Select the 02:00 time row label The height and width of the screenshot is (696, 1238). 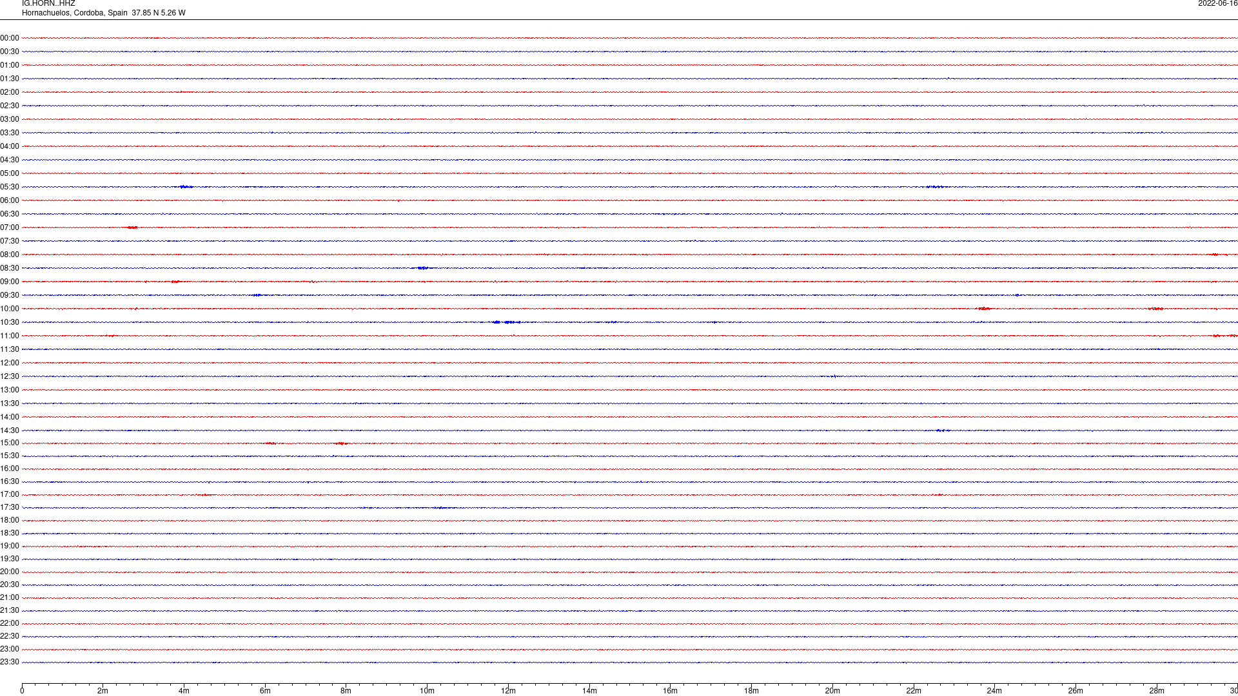[x=10, y=92]
